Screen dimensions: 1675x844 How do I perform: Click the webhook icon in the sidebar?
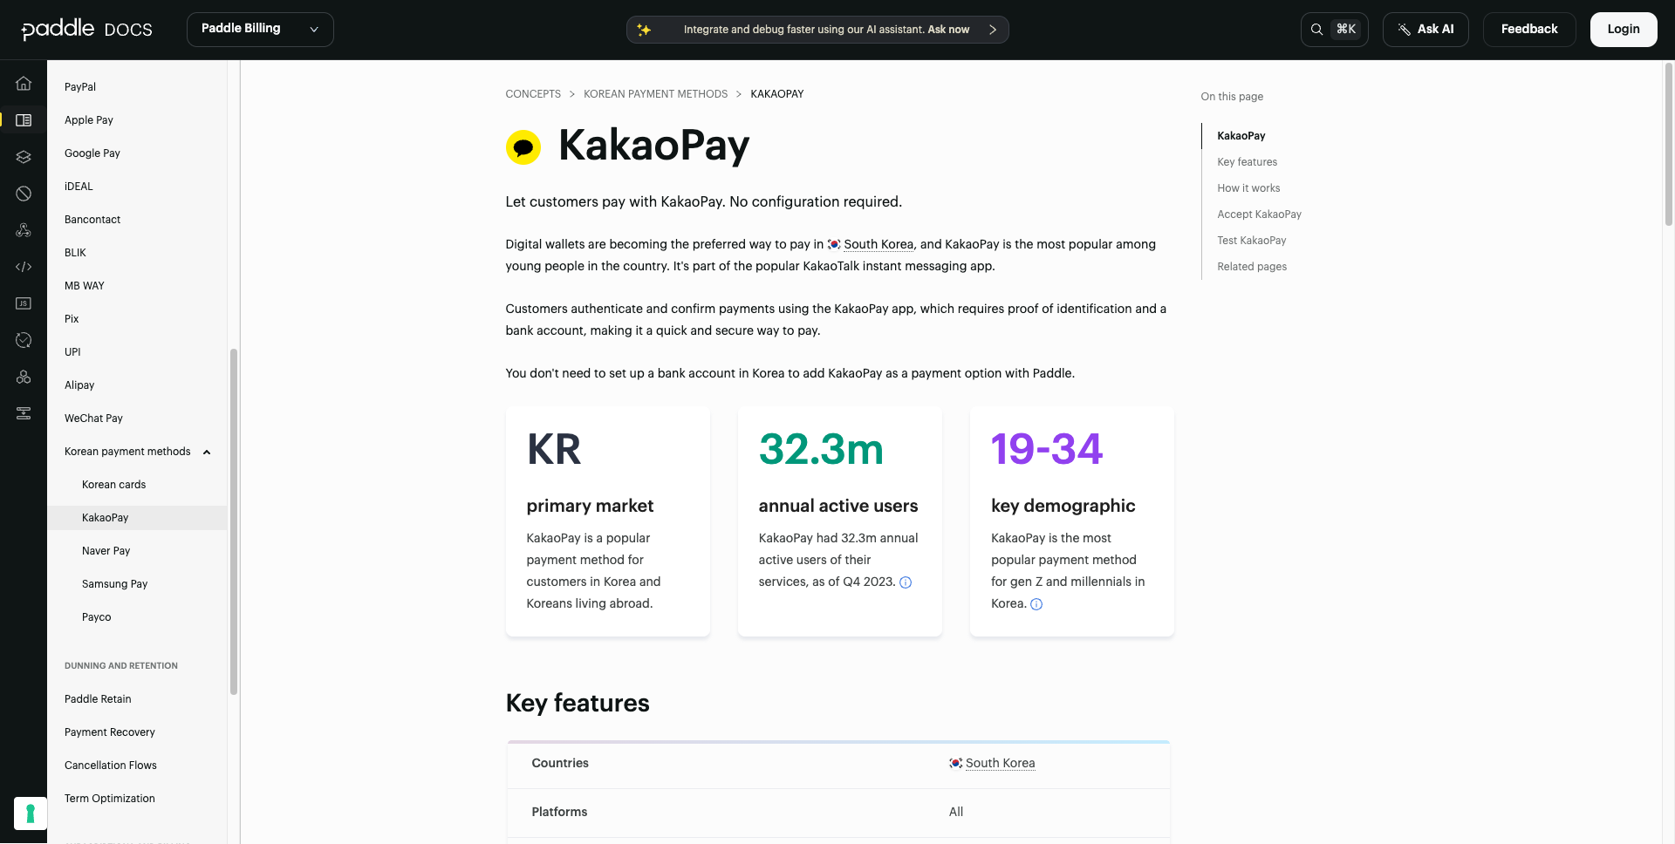[x=24, y=230]
